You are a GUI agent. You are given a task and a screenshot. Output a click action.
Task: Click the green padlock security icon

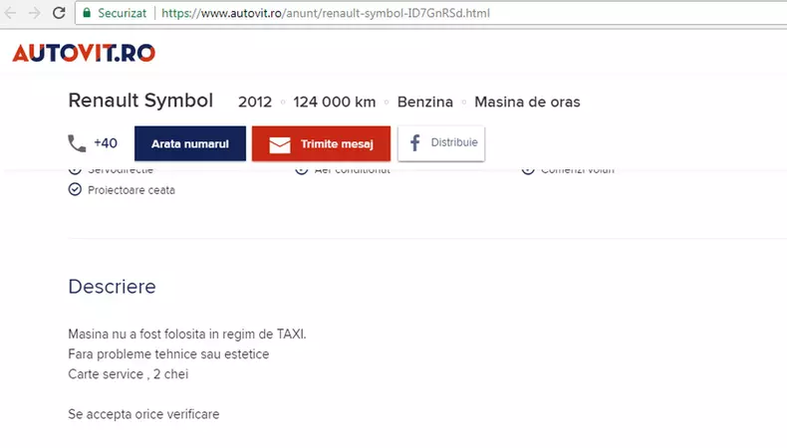click(x=87, y=13)
